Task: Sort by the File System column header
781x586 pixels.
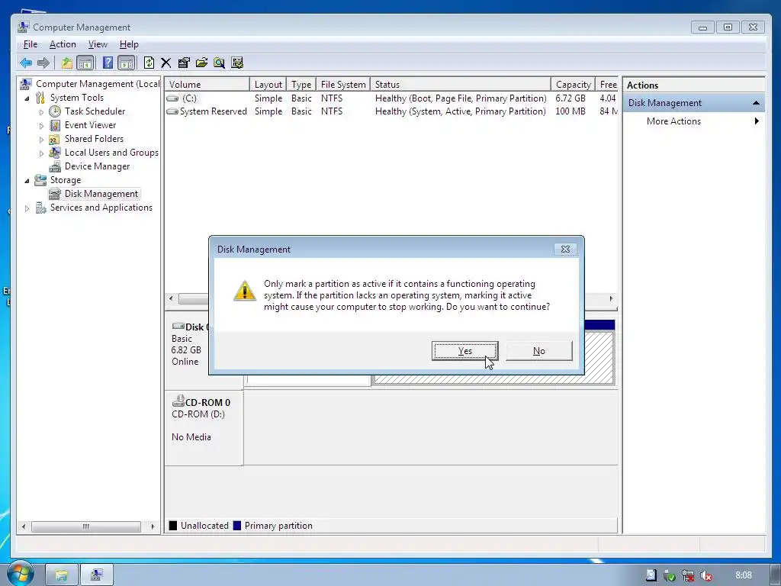Action: click(x=343, y=84)
